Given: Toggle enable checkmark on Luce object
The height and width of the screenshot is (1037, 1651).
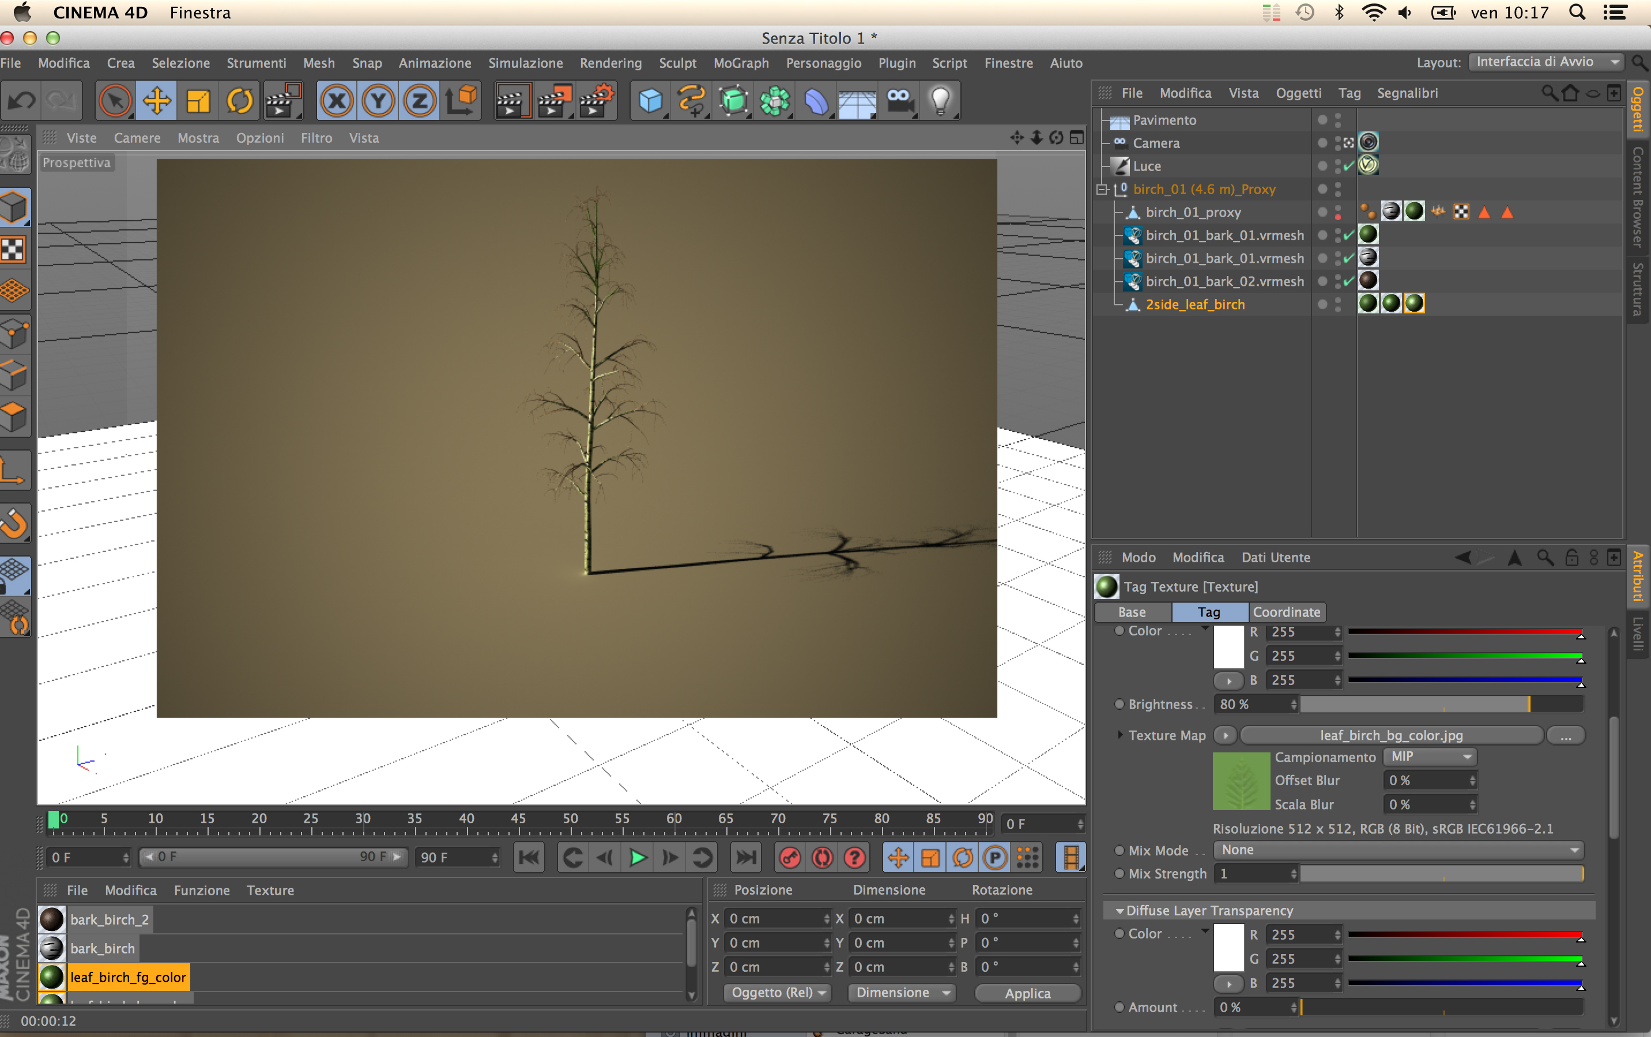Looking at the screenshot, I should (x=1348, y=166).
